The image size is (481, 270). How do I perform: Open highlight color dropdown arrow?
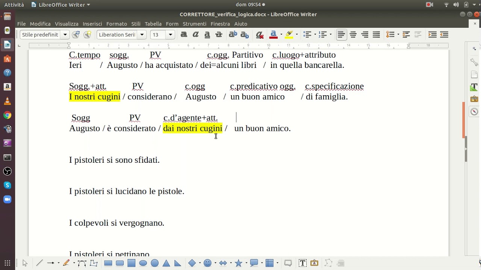(296, 34)
